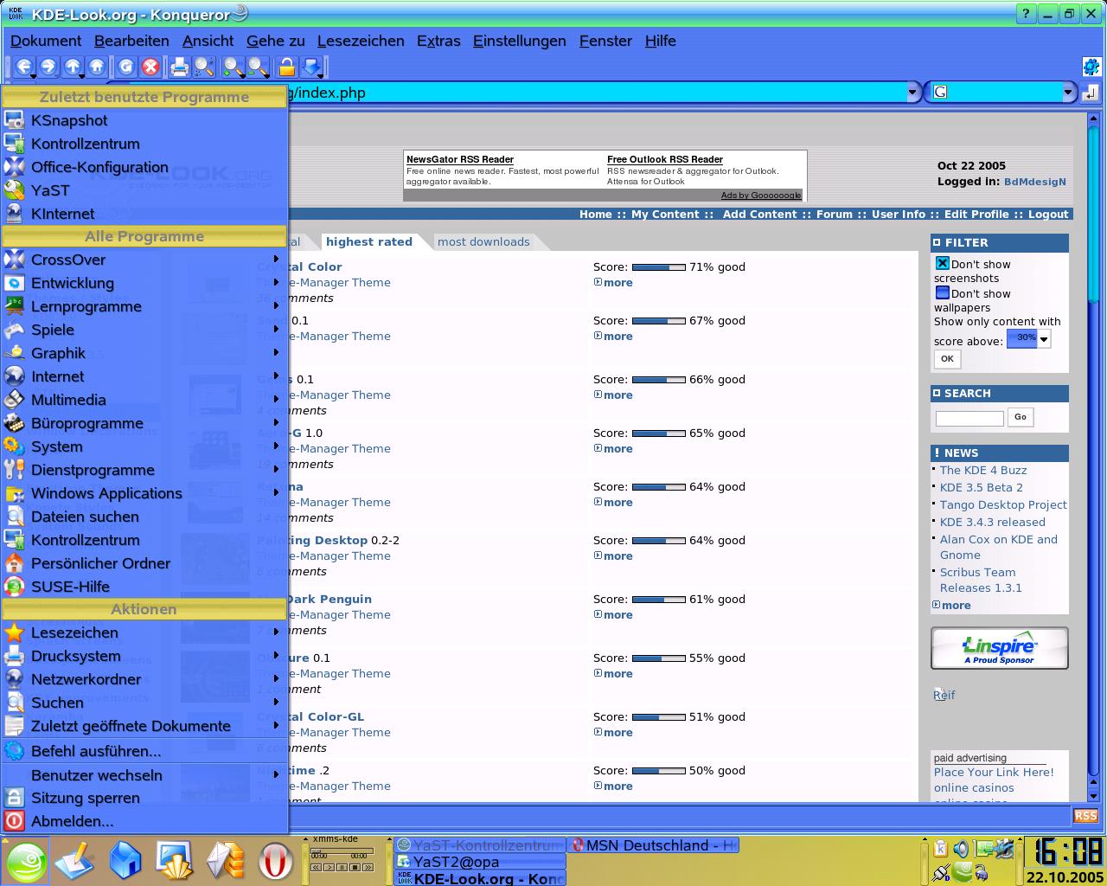Image resolution: width=1107 pixels, height=886 pixels.
Task: Click the more link for the 71% score entry
Action: click(x=617, y=283)
